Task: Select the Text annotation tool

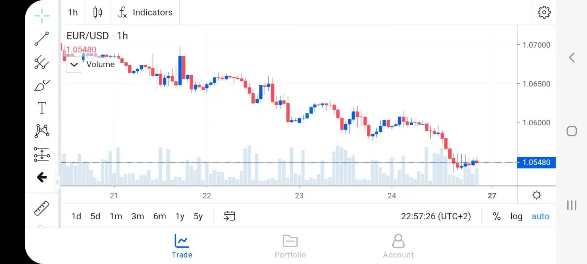Action: [42, 108]
